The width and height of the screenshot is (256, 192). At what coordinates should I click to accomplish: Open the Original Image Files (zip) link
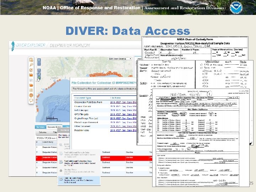click(123, 118)
